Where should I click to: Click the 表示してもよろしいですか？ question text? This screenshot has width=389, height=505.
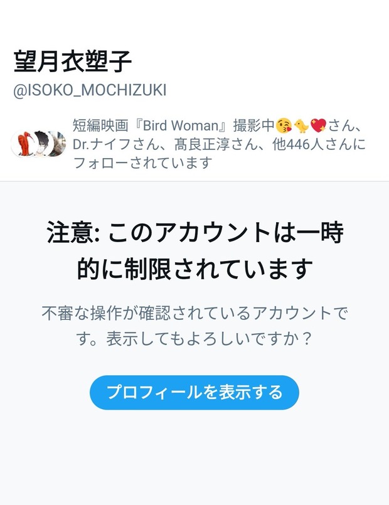pos(210,339)
